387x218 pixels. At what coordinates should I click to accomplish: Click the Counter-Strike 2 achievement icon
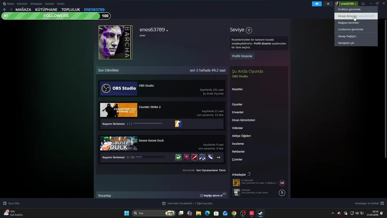(178, 124)
